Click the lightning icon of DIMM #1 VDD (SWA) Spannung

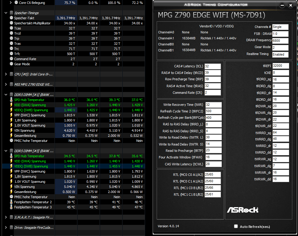(11, 105)
